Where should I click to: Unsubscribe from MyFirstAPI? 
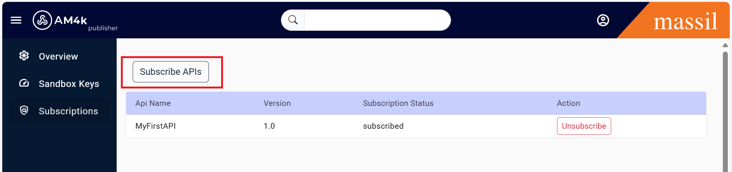[584, 126]
